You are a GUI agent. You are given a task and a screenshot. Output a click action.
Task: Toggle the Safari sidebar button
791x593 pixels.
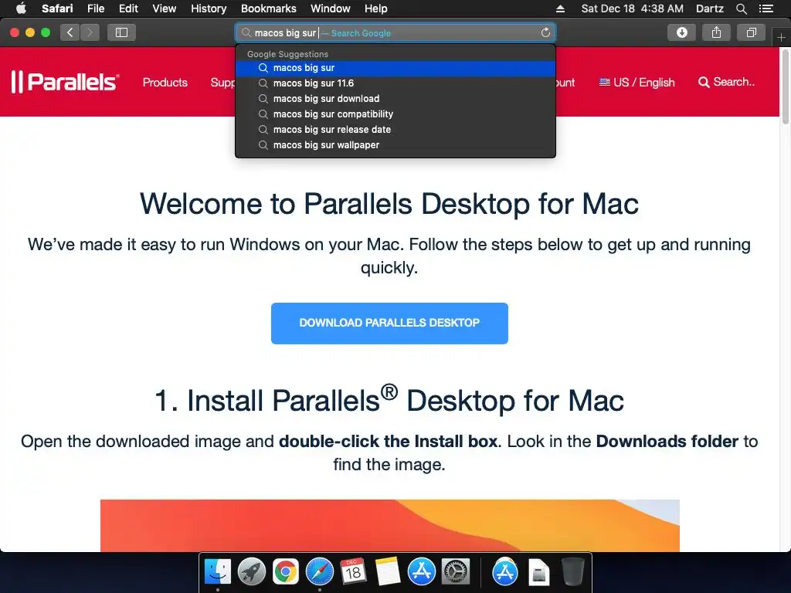(121, 32)
